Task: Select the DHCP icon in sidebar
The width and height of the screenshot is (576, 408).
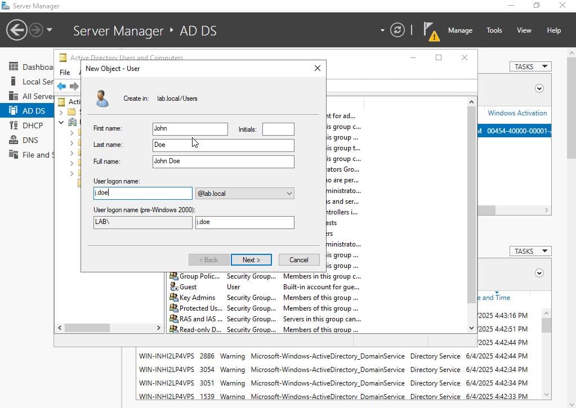Action: pos(14,125)
